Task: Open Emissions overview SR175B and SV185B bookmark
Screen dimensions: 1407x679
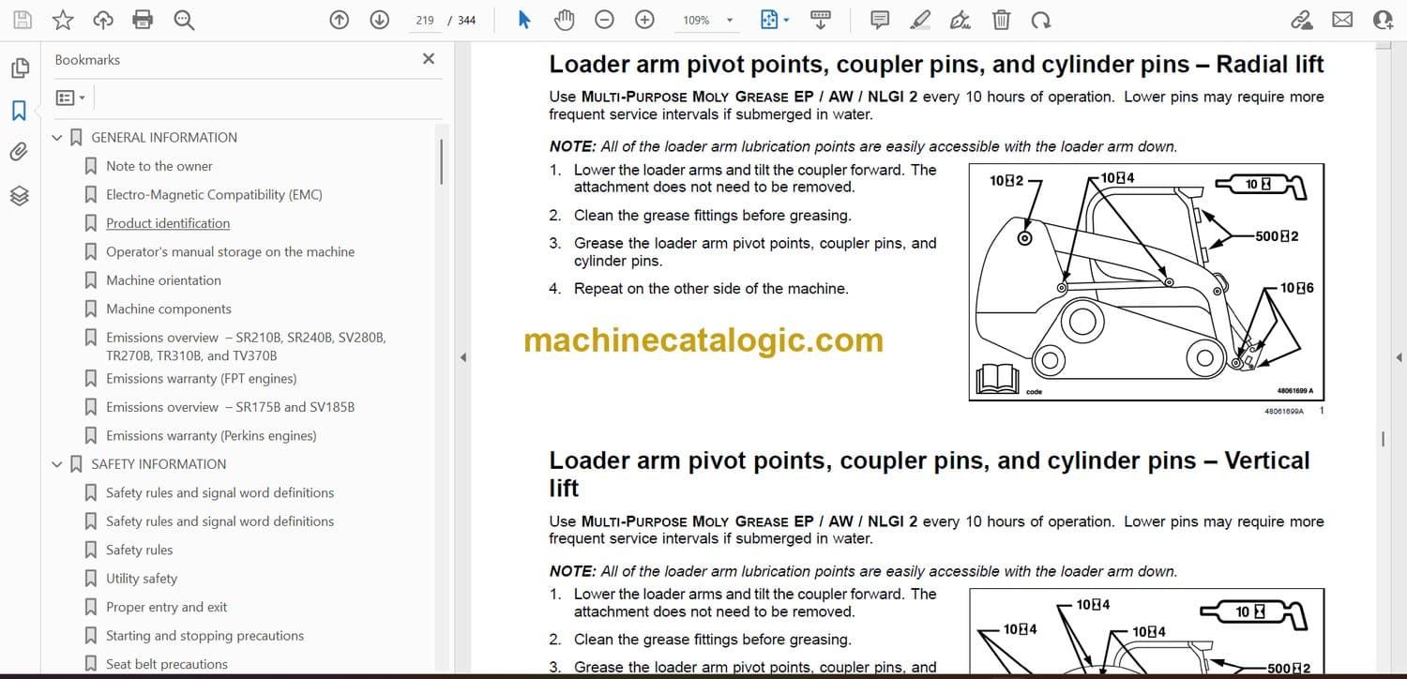Action: (231, 407)
